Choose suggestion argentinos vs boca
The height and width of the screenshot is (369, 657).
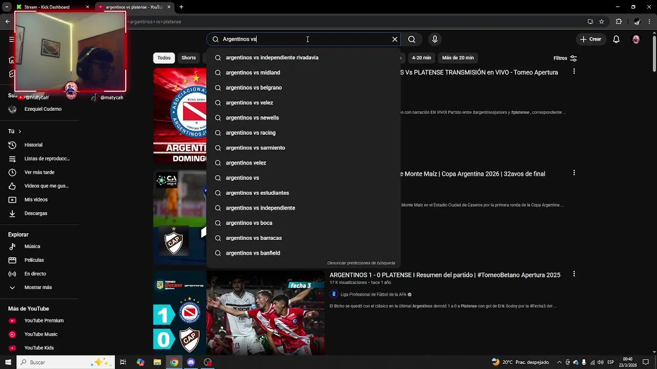click(x=303, y=223)
